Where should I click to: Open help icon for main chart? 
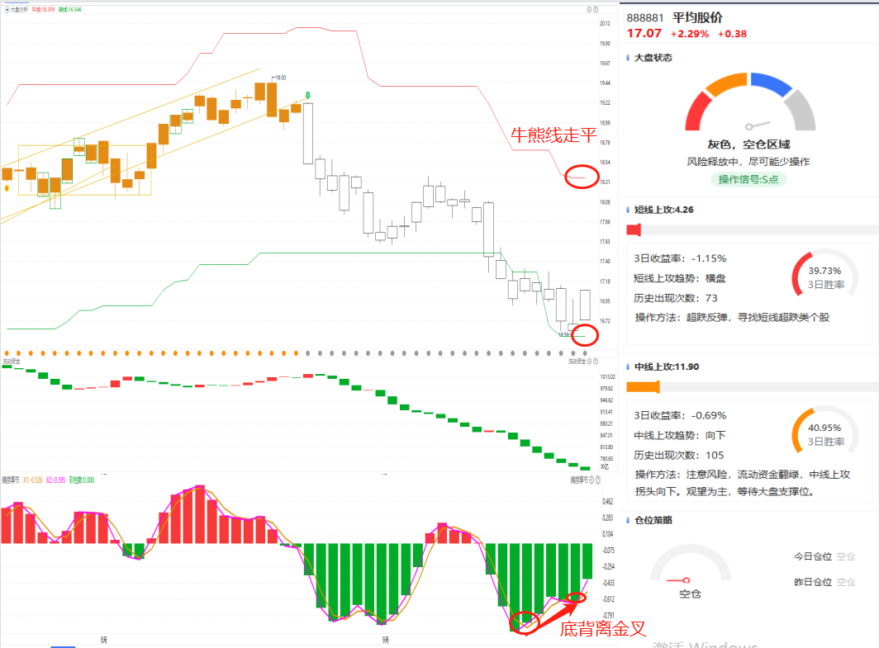pyautogui.click(x=596, y=10)
